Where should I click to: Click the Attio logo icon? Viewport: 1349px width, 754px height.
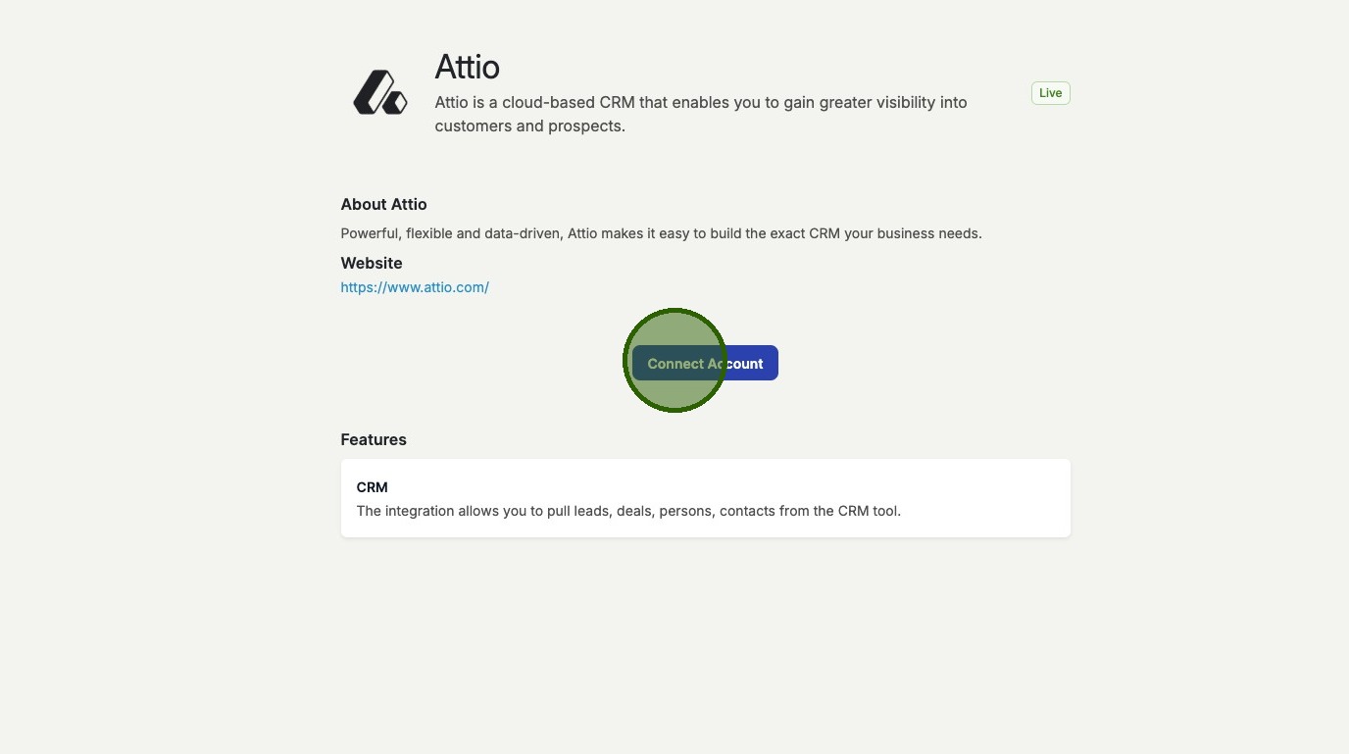[x=379, y=93]
